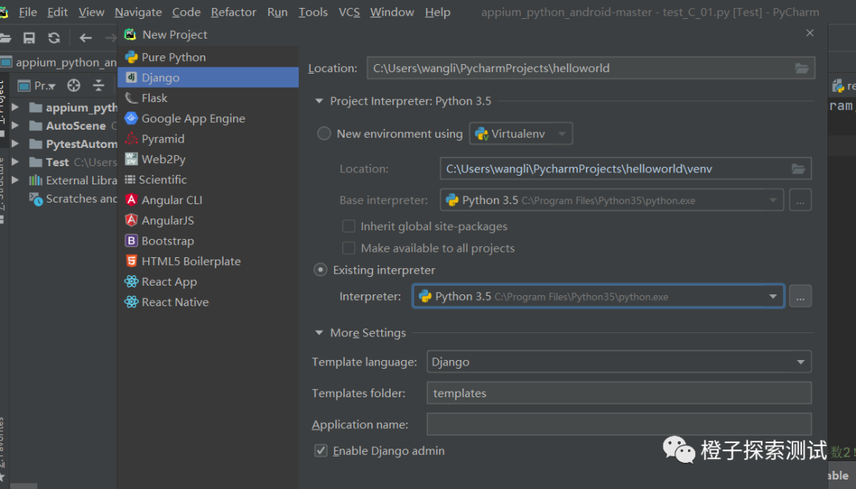Viewport: 856px width, 489px height.
Task: Select Pyramid project type
Action: click(208, 139)
